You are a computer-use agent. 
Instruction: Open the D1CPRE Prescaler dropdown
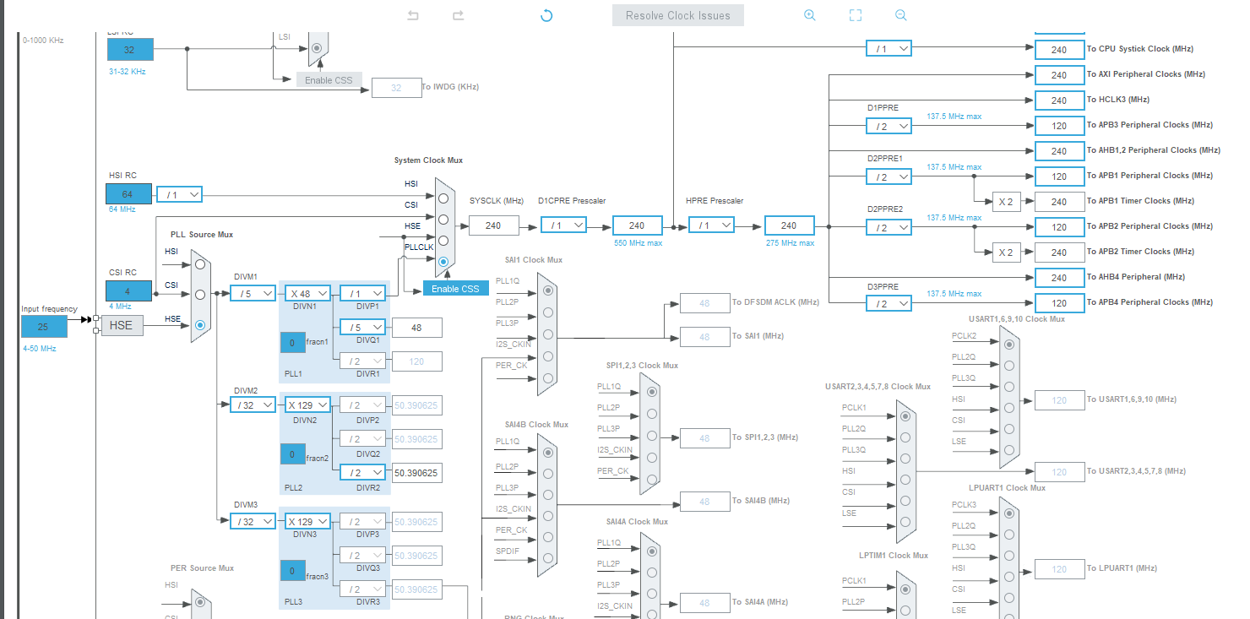(563, 225)
